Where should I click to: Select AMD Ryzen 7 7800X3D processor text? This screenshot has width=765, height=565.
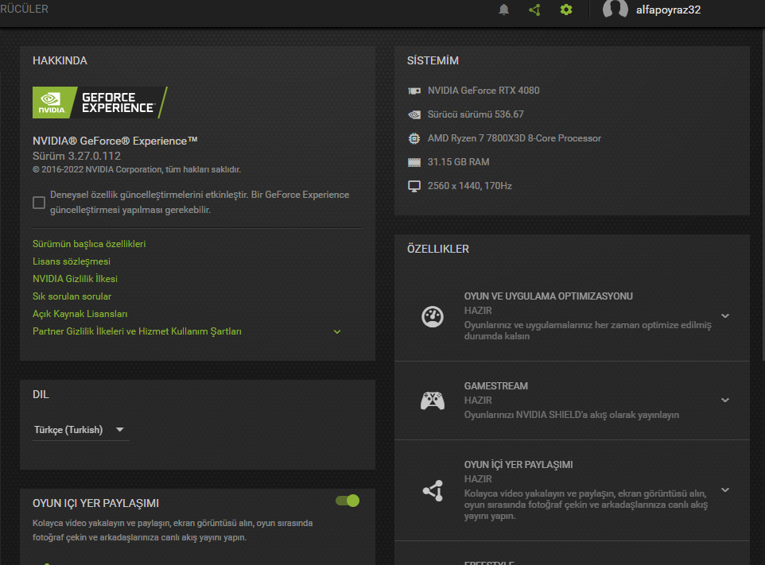click(x=515, y=138)
